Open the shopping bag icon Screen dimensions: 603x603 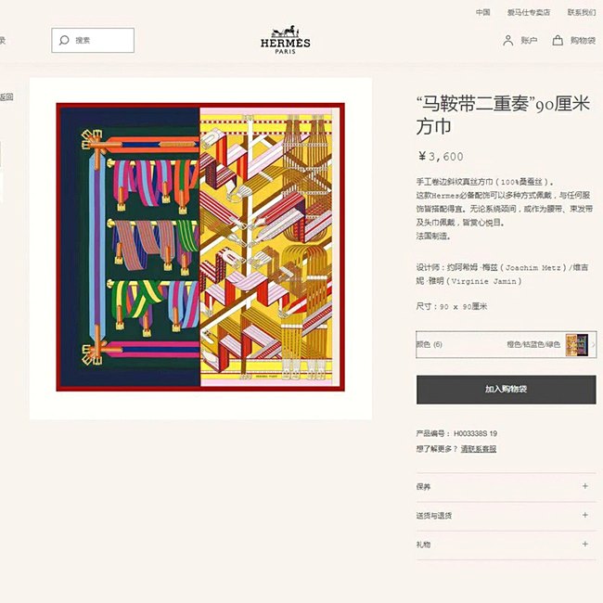pos(558,41)
